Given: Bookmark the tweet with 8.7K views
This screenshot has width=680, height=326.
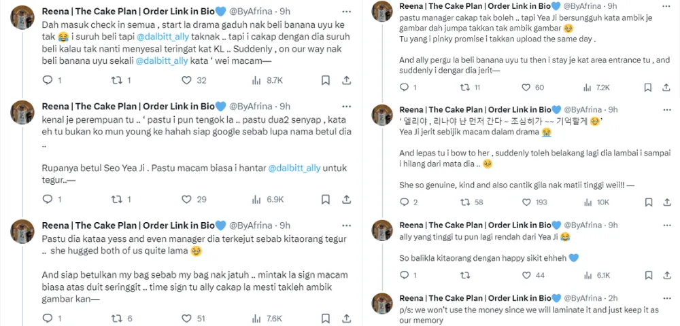Looking at the screenshot, I should click(x=326, y=80).
